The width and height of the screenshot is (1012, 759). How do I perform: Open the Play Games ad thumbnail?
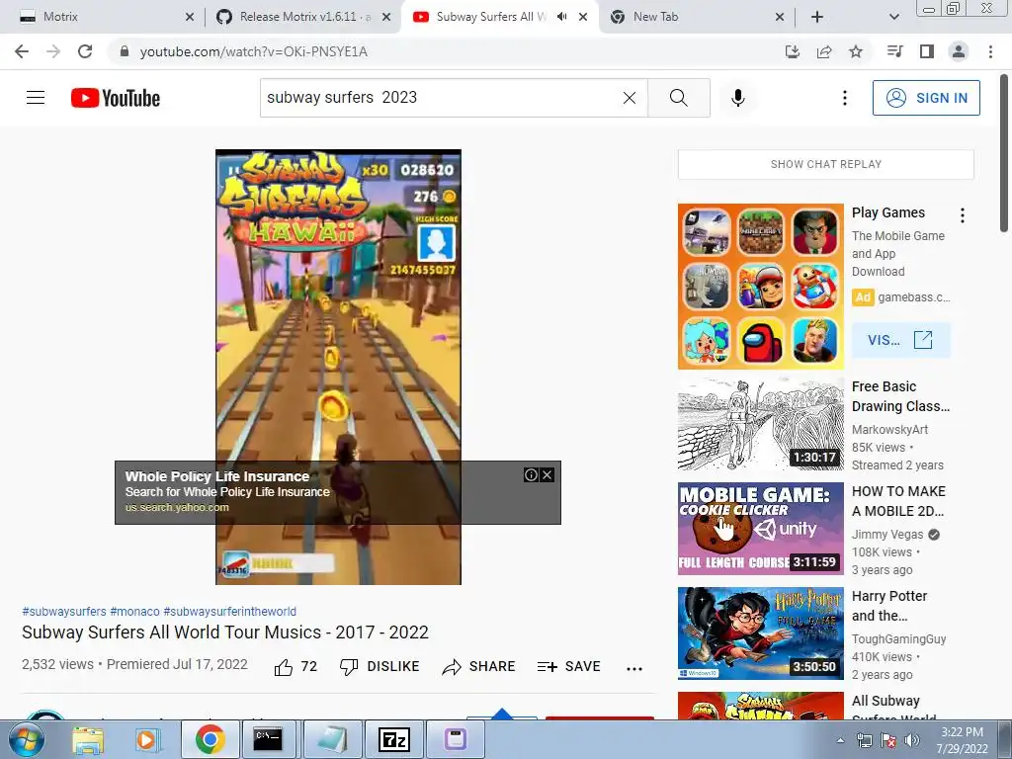tap(760, 287)
